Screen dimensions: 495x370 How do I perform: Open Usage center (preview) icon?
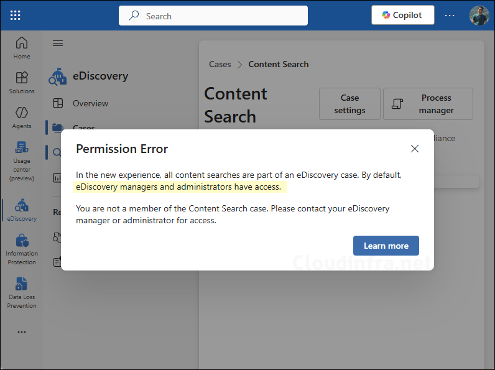coord(22,160)
